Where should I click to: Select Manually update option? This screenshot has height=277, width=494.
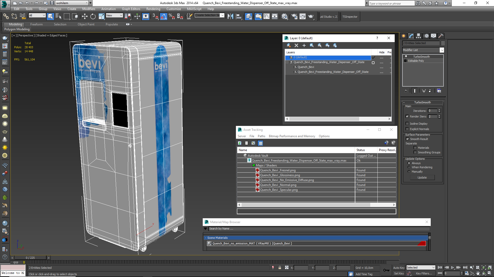pos(409,172)
